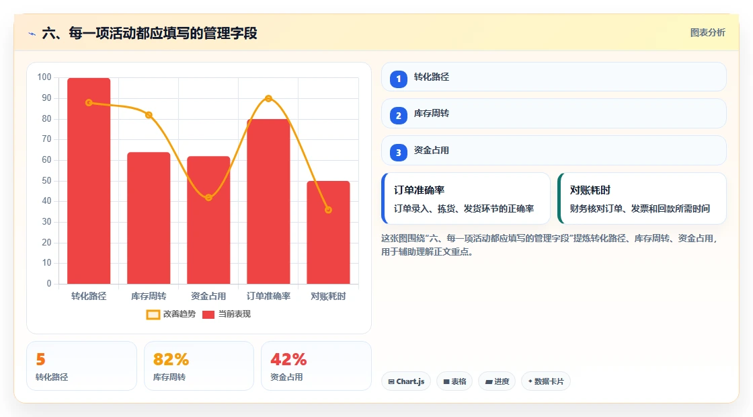Click the lightning icon beside the section title
The height and width of the screenshot is (417, 753).
click(x=32, y=34)
